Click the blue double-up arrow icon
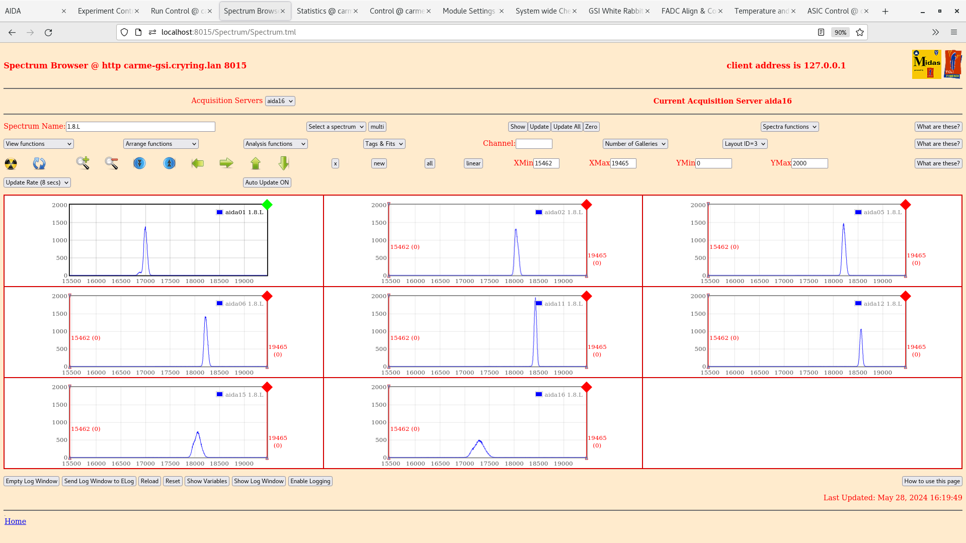966x543 pixels. (x=169, y=163)
